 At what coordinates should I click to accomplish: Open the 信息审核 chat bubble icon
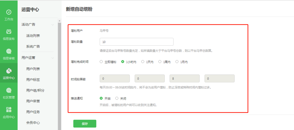point(9,51)
